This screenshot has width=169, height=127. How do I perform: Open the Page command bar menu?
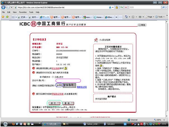point(149,17)
